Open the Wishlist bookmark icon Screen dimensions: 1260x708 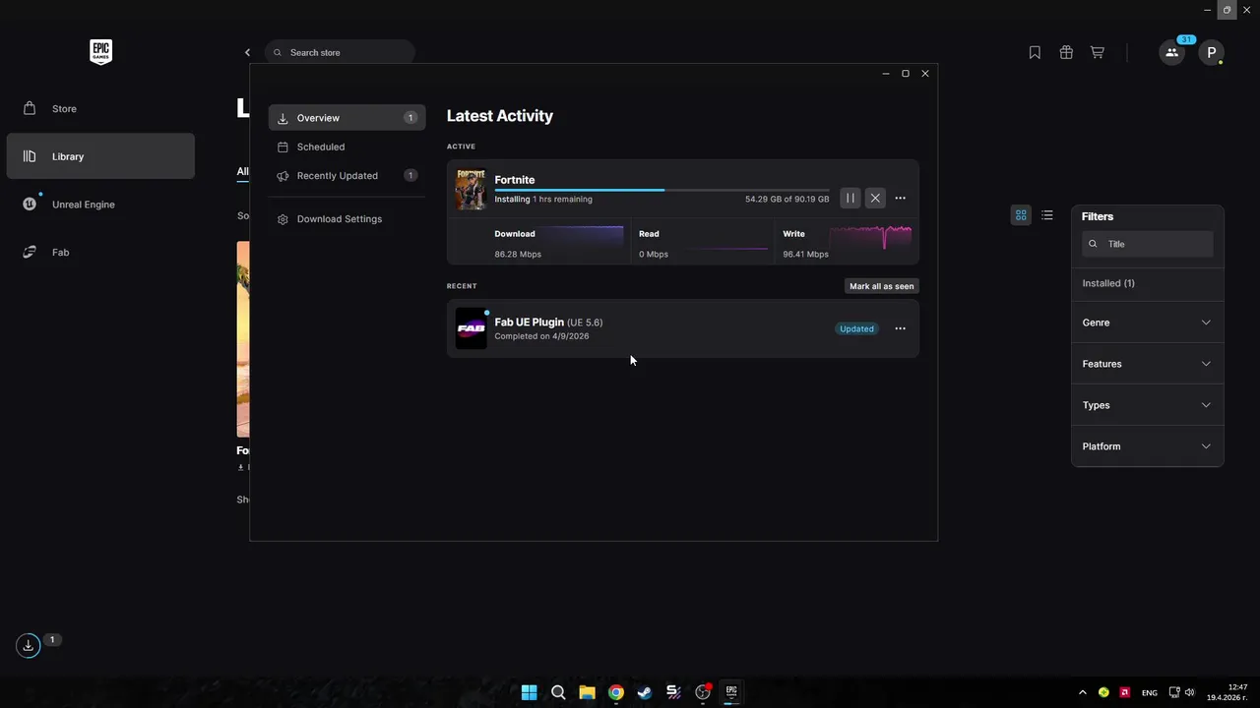coord(1035,52)
